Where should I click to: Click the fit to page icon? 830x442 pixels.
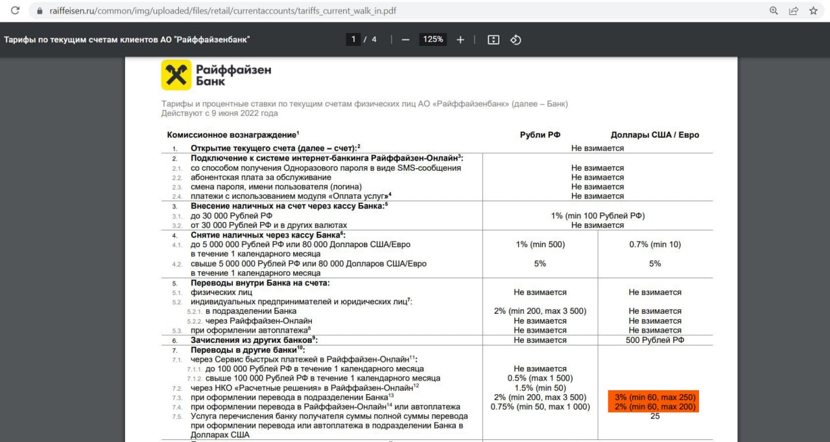coord(493,39)
